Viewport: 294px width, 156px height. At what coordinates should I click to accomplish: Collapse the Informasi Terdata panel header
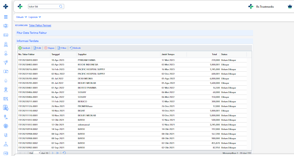click(134, 41)
